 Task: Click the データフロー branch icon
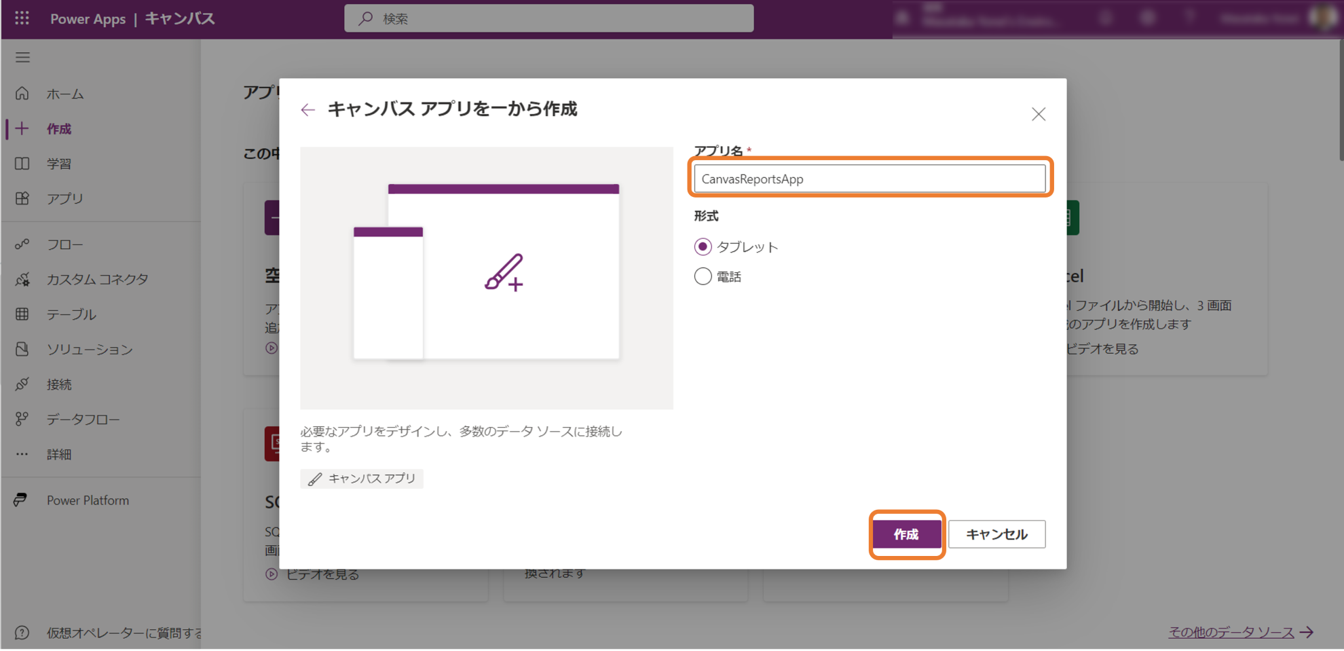tap(22, 419)
